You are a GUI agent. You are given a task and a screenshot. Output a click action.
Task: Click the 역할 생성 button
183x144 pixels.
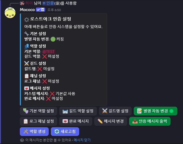coord(34,132)
